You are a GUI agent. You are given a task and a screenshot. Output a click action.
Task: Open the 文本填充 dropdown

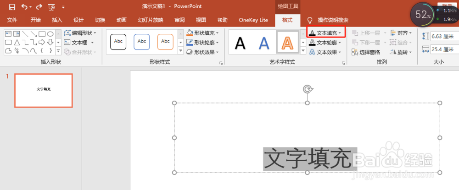pos(325,33)
